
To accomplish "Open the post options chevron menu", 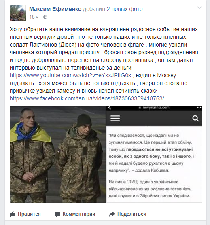I will point(199,8).
